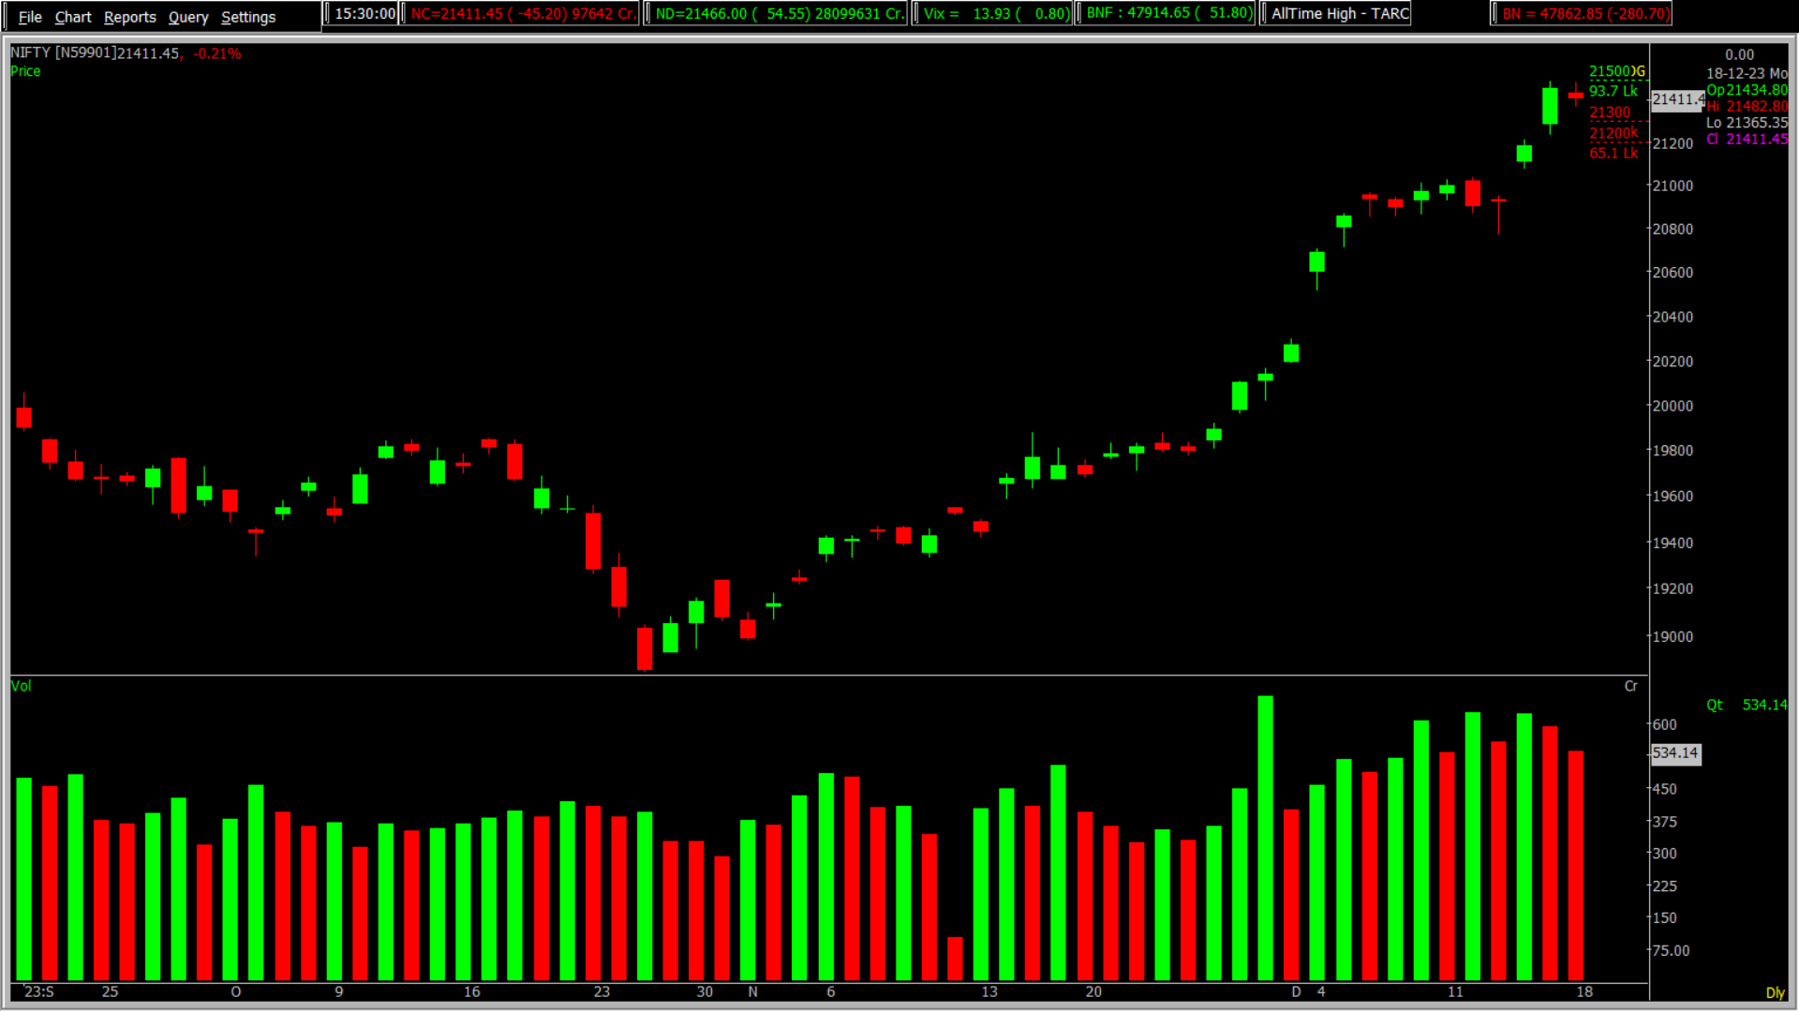Open the Reports menu
This screenshot has height=1012, width=1799.
(129, 16)
